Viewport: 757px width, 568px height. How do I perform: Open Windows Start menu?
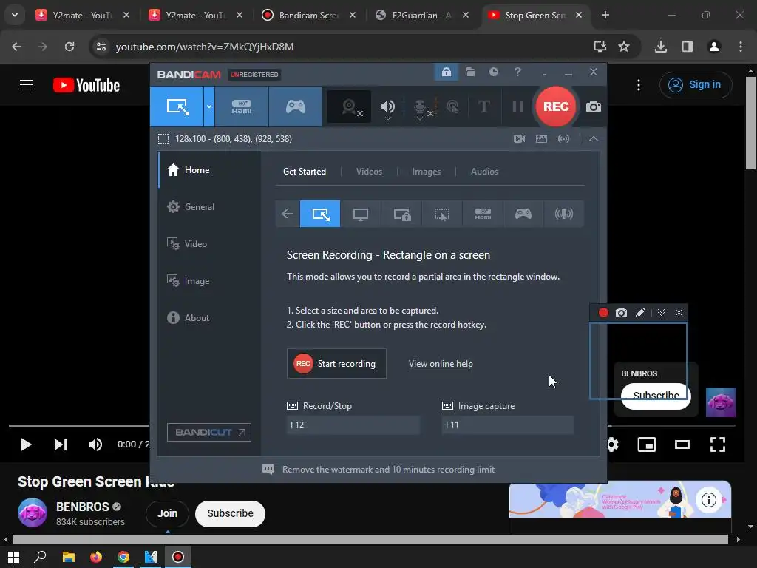point(13,557)
